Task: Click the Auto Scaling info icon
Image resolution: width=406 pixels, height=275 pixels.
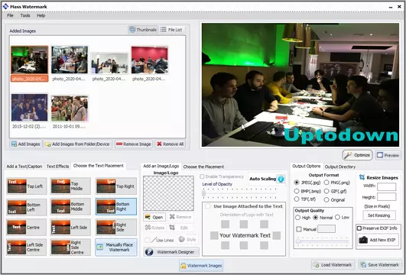Action: pos(281,179)
